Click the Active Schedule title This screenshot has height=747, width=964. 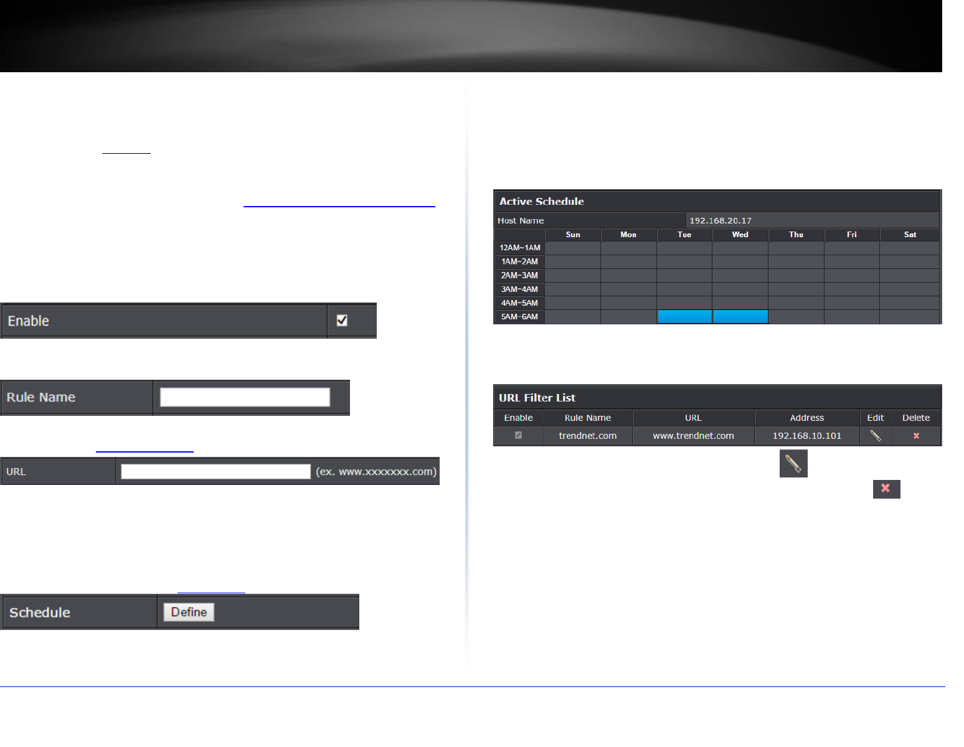(542, 202)
